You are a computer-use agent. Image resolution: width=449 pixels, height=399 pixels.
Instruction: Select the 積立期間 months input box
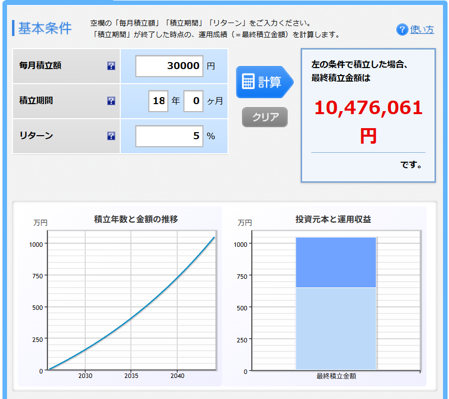(x=193, y=101)
